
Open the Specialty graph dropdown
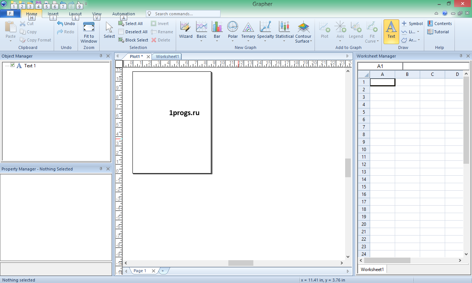point(265,41)
